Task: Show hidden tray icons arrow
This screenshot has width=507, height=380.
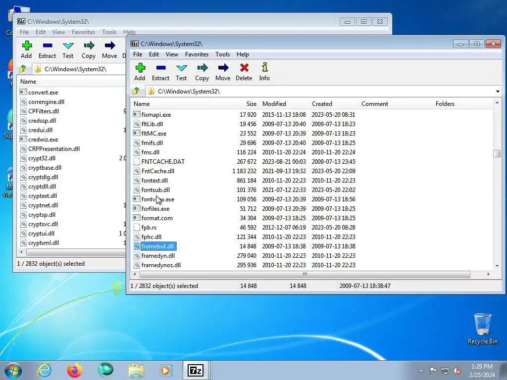Action: (421, 371)
